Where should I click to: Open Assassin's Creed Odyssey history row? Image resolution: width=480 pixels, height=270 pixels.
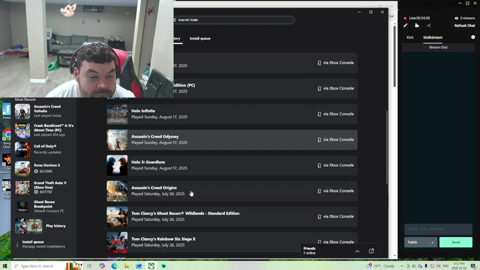232,139
